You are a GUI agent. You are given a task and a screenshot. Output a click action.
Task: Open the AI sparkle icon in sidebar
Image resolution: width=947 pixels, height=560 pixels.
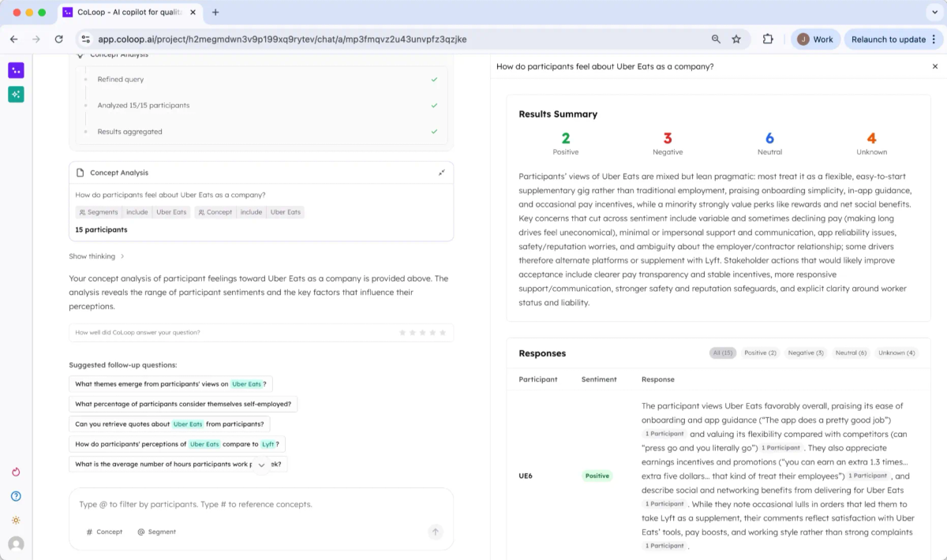coord(16,95)
